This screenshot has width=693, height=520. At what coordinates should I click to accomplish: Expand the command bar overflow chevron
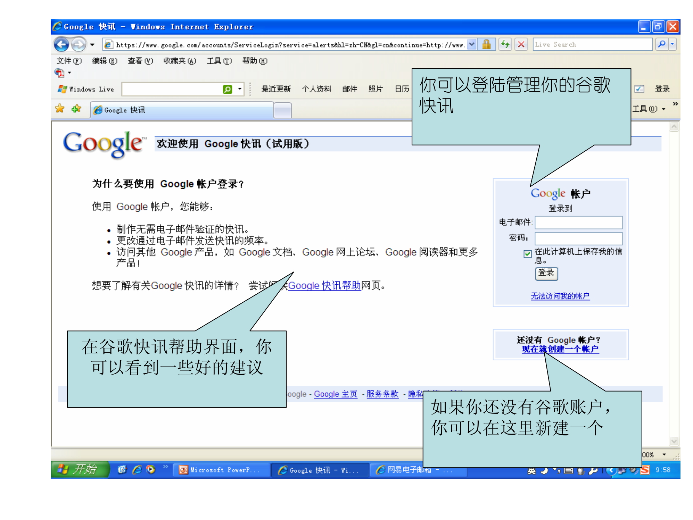tap(675, 104)
